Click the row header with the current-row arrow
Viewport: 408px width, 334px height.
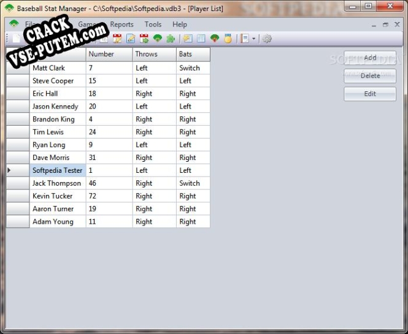(18, 170)
